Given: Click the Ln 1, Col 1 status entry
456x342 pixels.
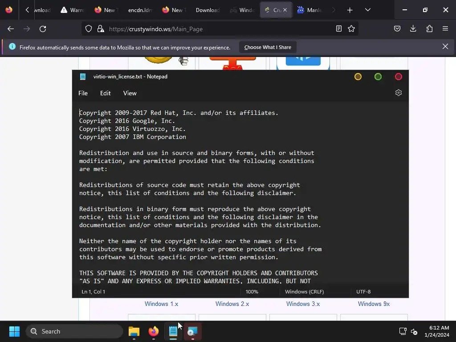Looking at the screenshot, I should [94, 292].
